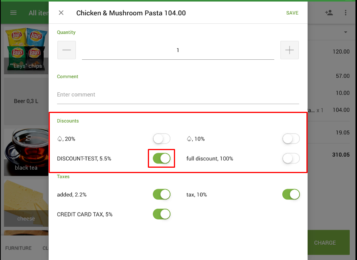Disable the DISCOUNT-TEST 5.5% switch

pyautogui.click(x=161, y=158)
